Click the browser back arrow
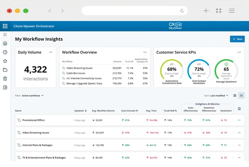 (50, 11)
